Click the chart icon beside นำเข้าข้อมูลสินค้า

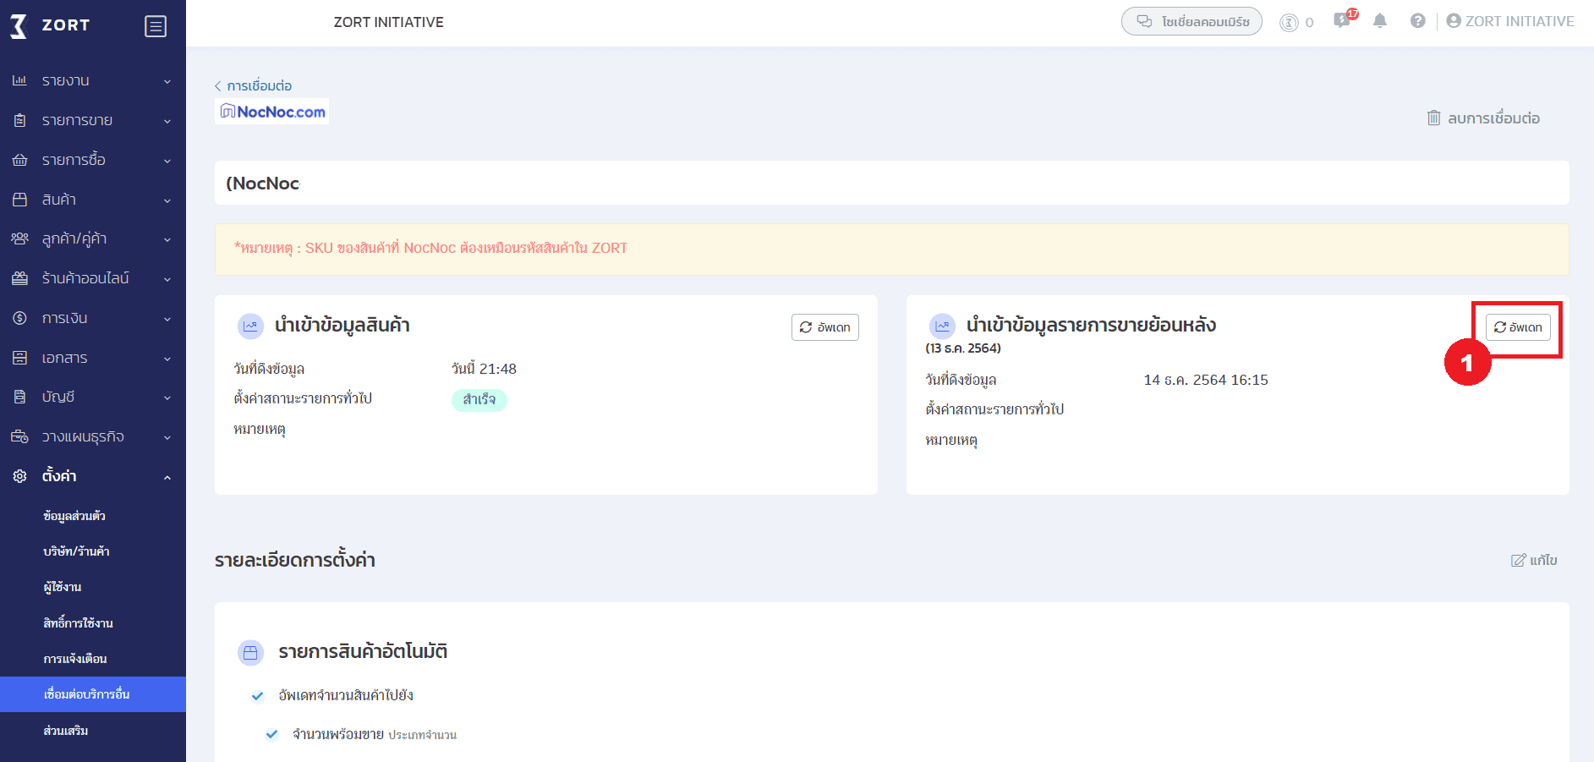(x=250, y=326)
